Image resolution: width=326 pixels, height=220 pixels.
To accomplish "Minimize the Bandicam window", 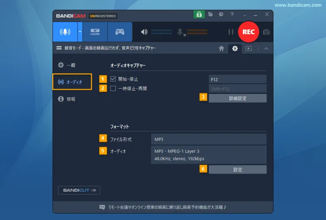I will pos(256,15).
